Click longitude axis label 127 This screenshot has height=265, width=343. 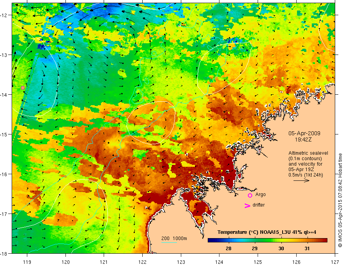coord(335,262)
